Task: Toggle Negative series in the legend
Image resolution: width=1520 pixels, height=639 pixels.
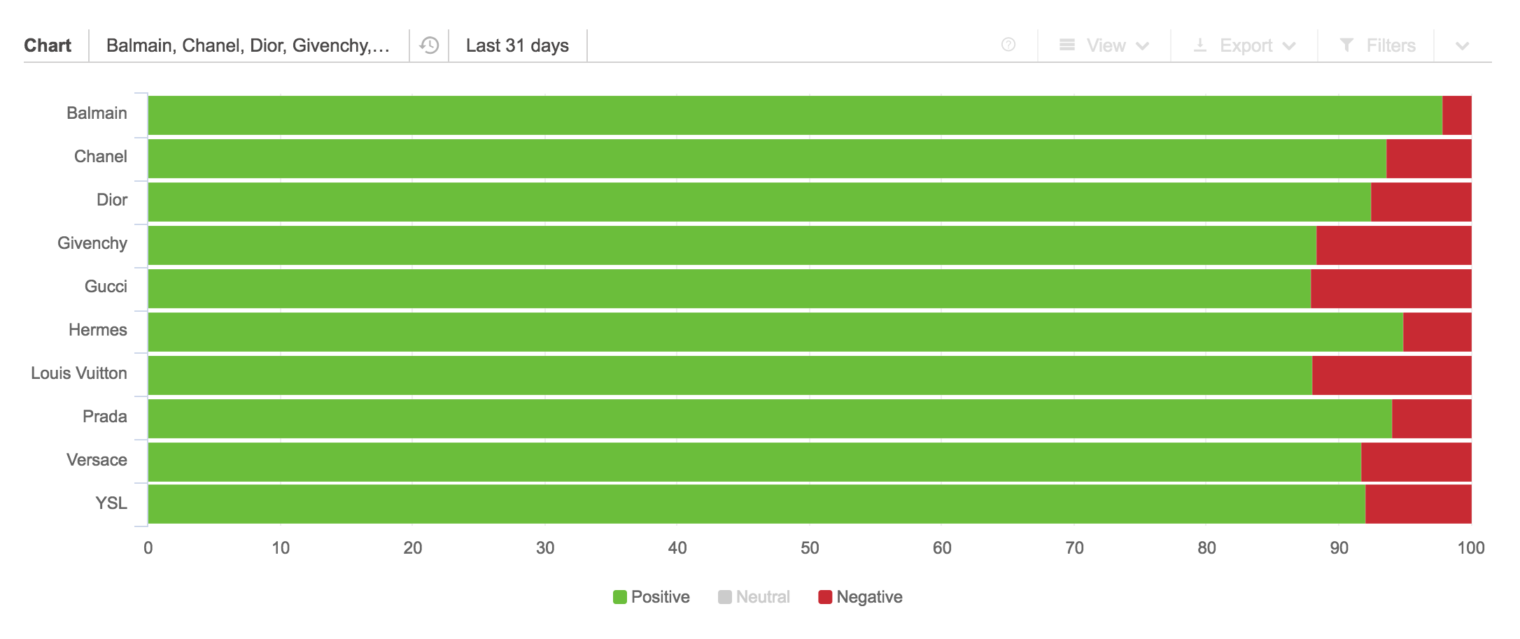Action: (x=860, y=597)
